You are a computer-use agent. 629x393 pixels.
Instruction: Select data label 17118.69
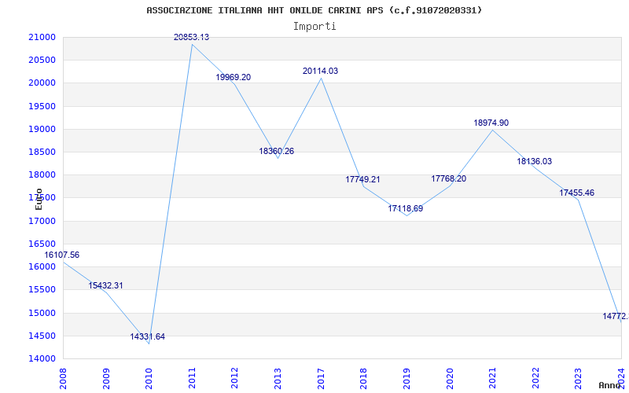pos(405,208)
